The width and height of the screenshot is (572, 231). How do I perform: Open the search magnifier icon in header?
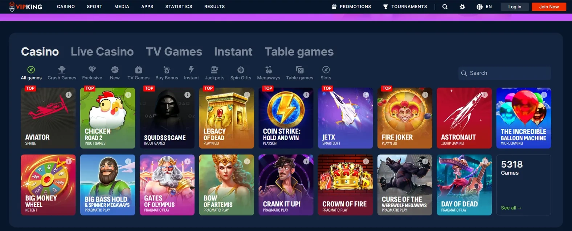click(445, 7)
